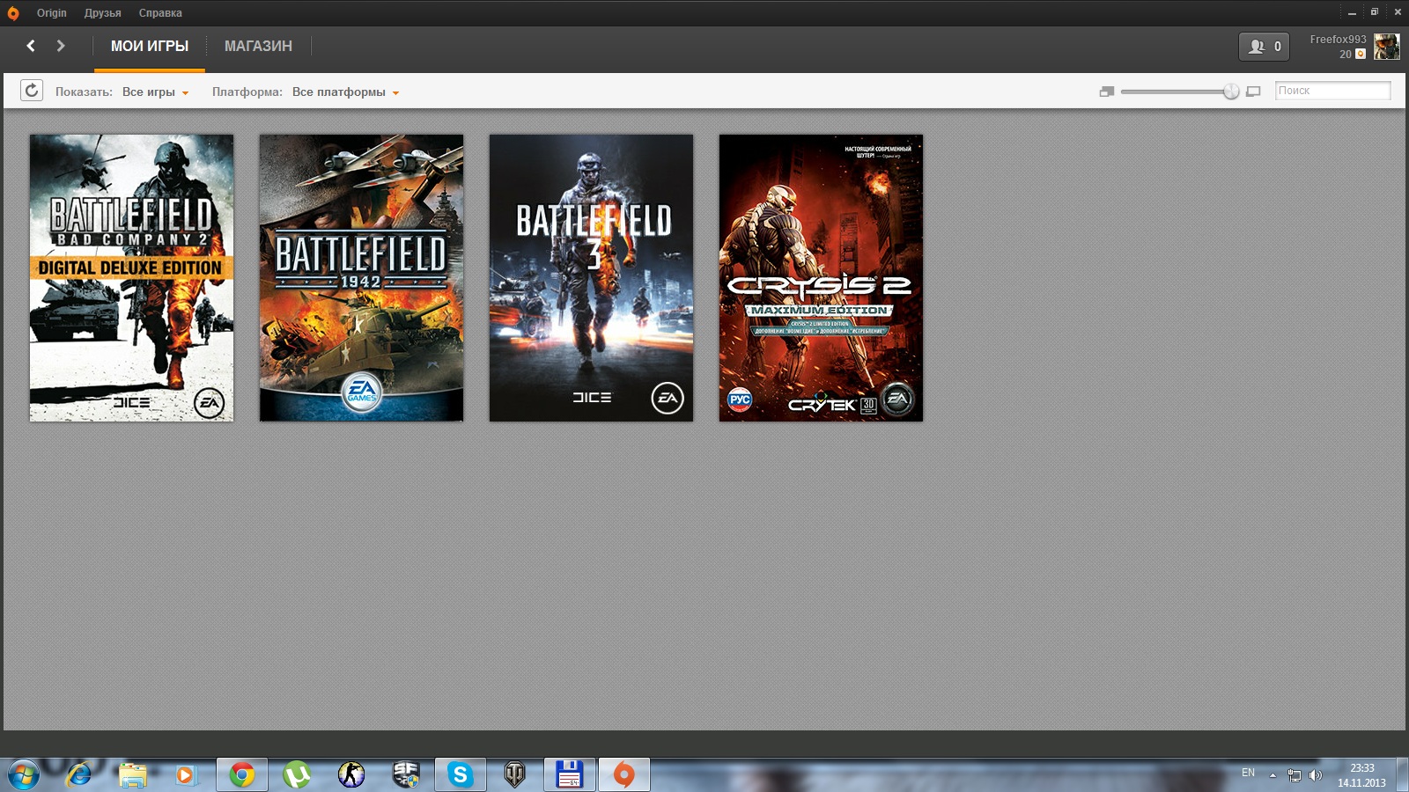Screen dimensions: 1409x792
Task: Click the tile size slider handle
Action: coord(1231,92)
